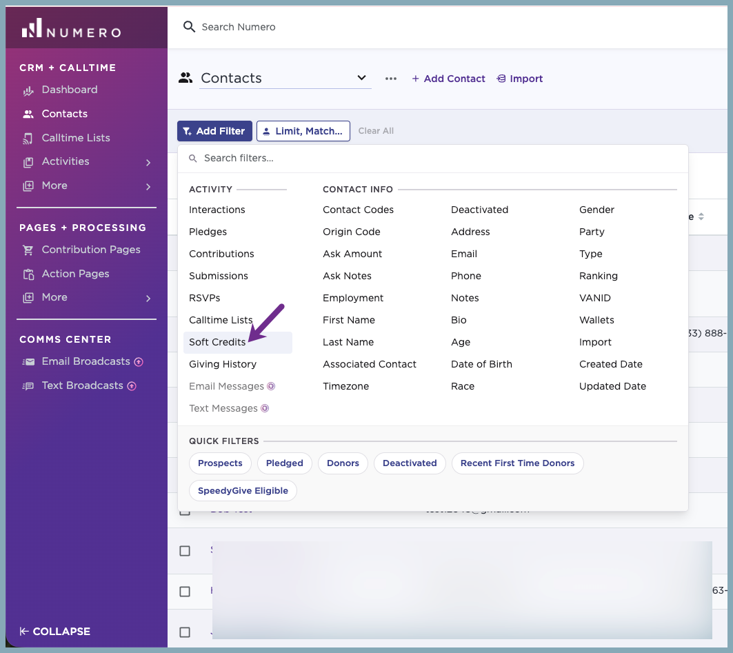Click the Contribution Pages cart icon

click(28, 250)
